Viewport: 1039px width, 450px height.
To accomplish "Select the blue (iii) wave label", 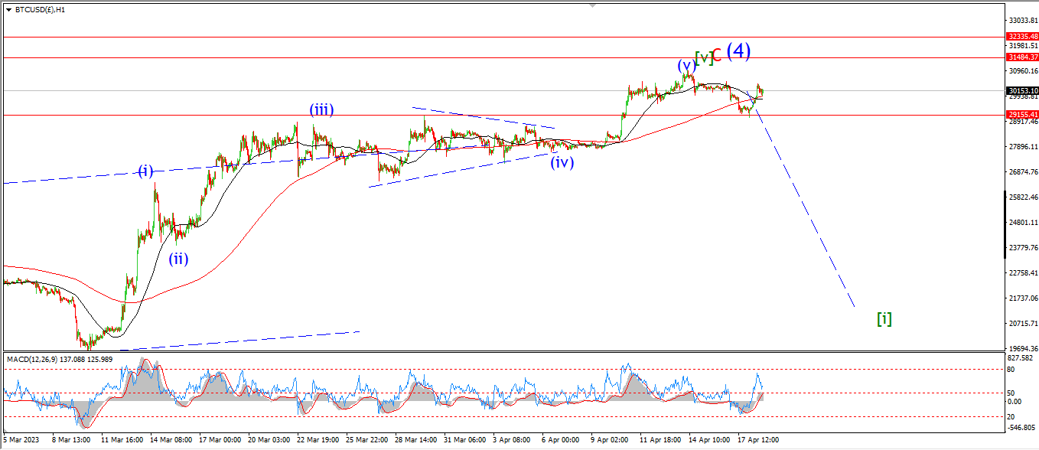I will tap(321, 109).
